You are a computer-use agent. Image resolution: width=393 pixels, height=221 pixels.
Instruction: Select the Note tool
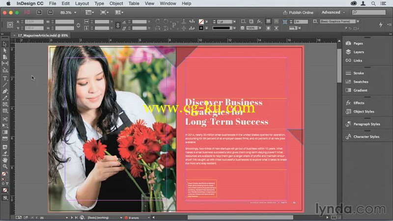click(5, 147)
